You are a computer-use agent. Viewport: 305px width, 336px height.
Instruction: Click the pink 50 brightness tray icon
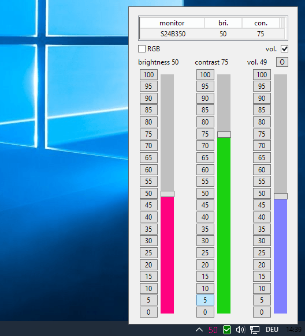213,330
